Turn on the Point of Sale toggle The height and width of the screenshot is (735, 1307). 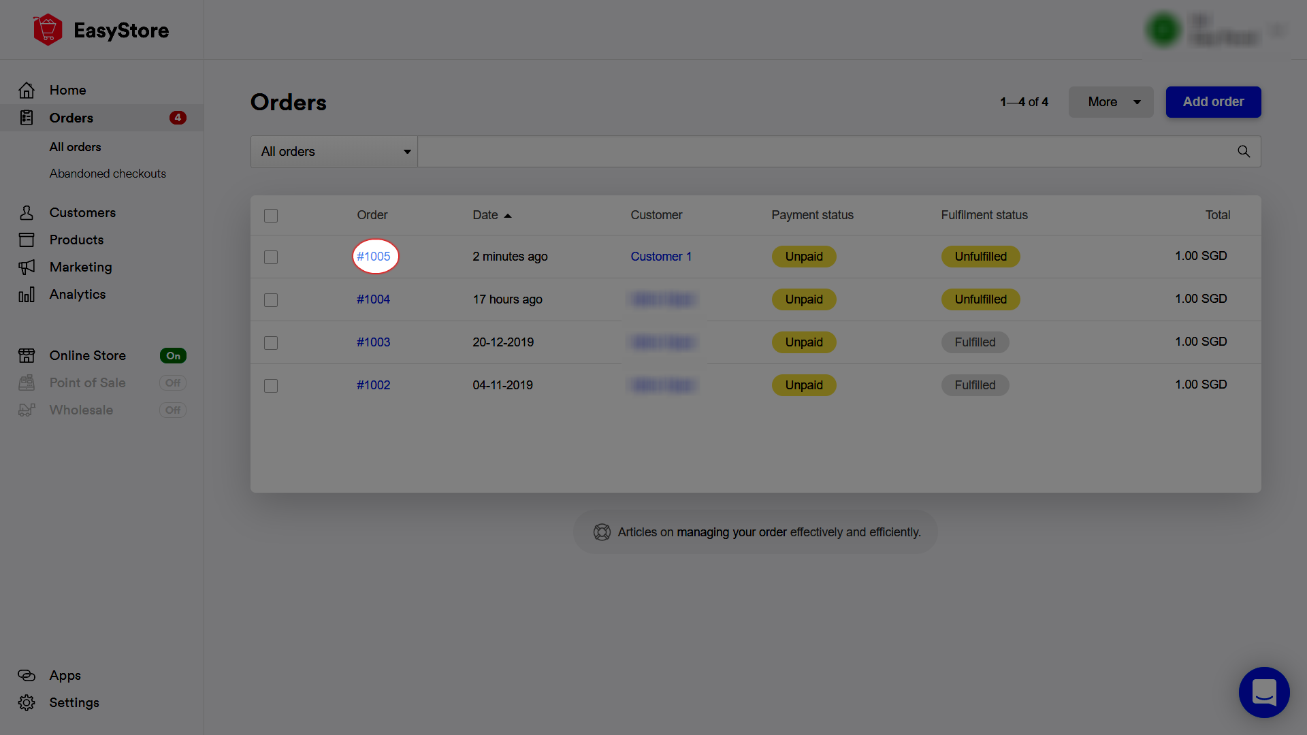pos(173,383)
